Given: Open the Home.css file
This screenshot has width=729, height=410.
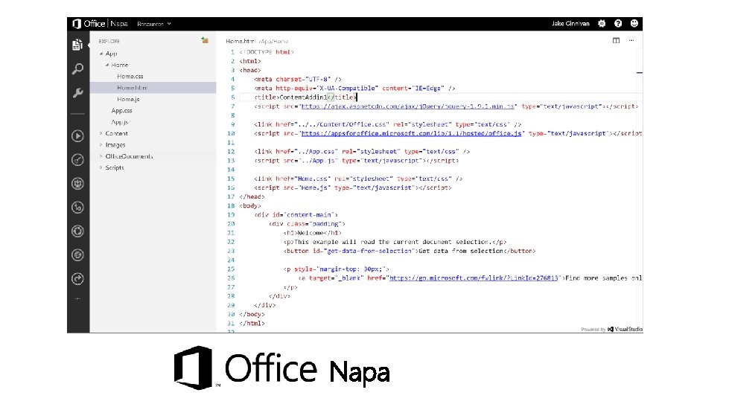Looking at the screenshot, I should 130,76.
